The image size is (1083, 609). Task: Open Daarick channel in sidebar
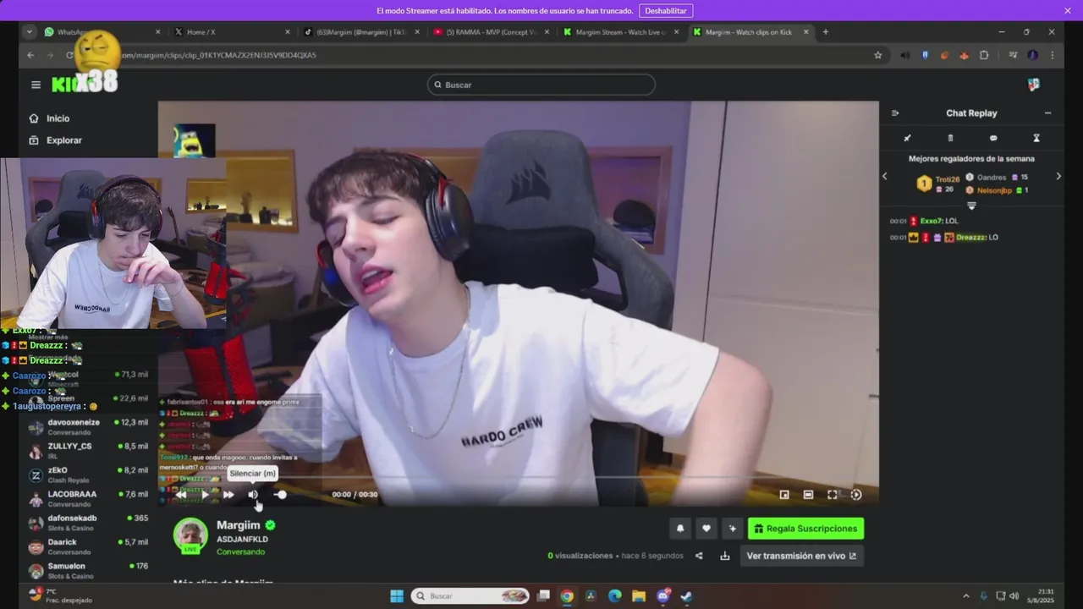pos(88,546)
